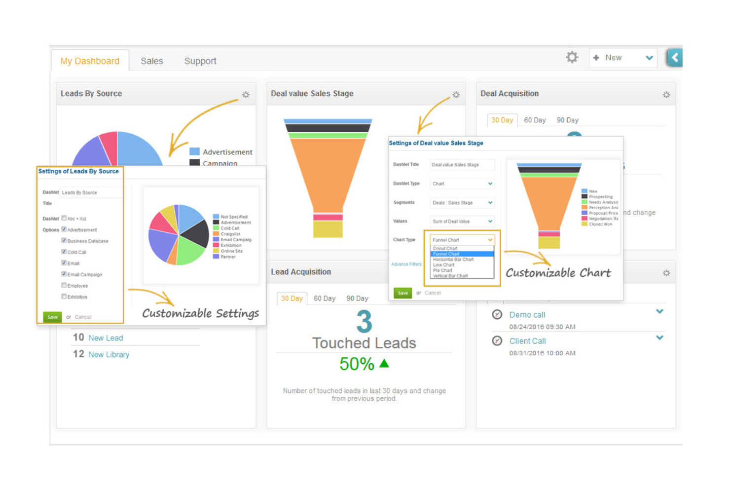Image resolution: width=730 pixels, height=487 pixels.
Task: Save the Leads By Source settings
Action: click(x=52, y=317)
